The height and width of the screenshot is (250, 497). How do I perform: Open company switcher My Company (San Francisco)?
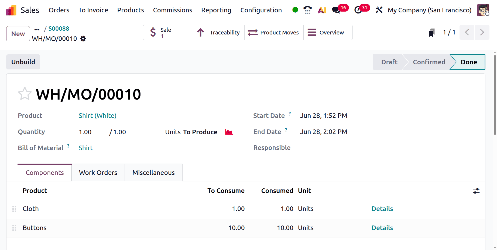pyautogui.click(x=430, y=10)
